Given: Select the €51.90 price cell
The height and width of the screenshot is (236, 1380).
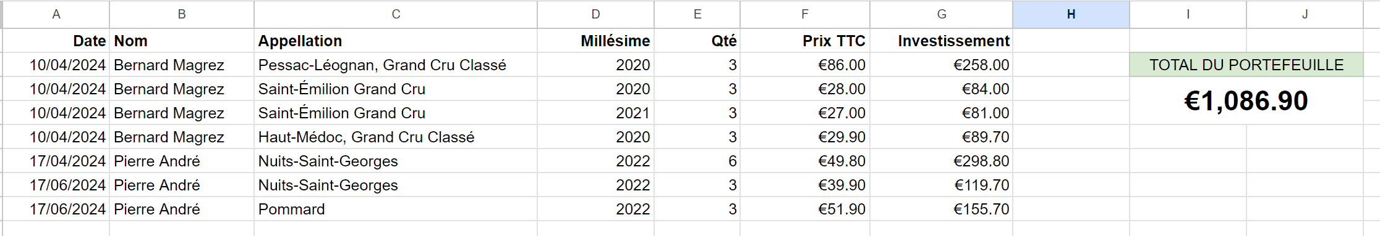Looking at the screenshot, I should pos(805,209).
